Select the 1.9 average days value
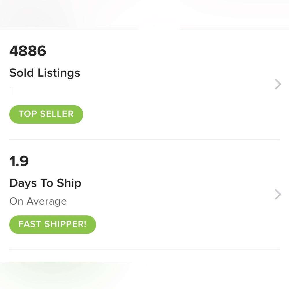 (x=19, y=161)
